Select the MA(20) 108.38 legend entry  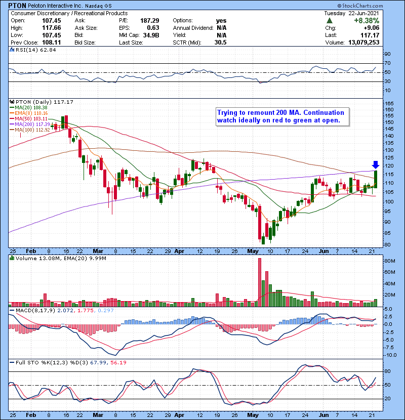(x=29, y=108)
